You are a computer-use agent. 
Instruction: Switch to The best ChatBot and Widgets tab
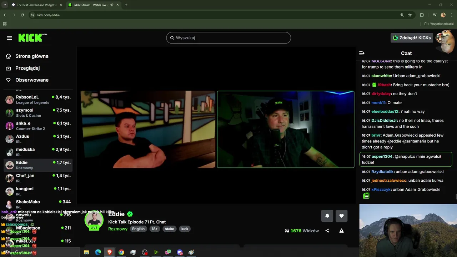36,5
